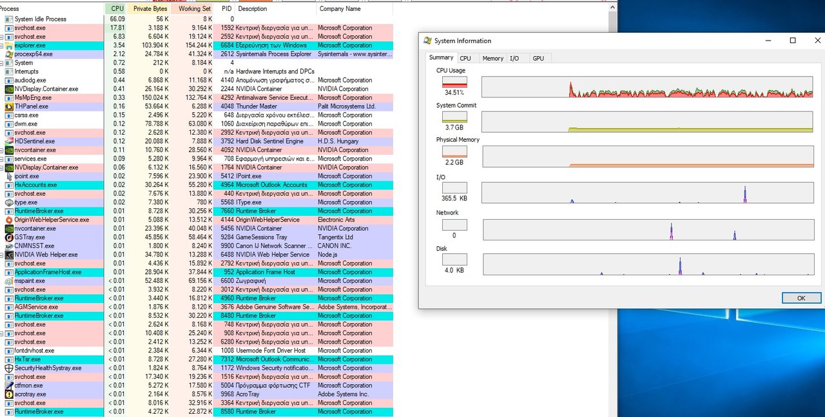825x417 pixels.
Task: Click the SecurityHealthSystray.exe shield icon
Action: pyautogui.click(x=9, y=368)
